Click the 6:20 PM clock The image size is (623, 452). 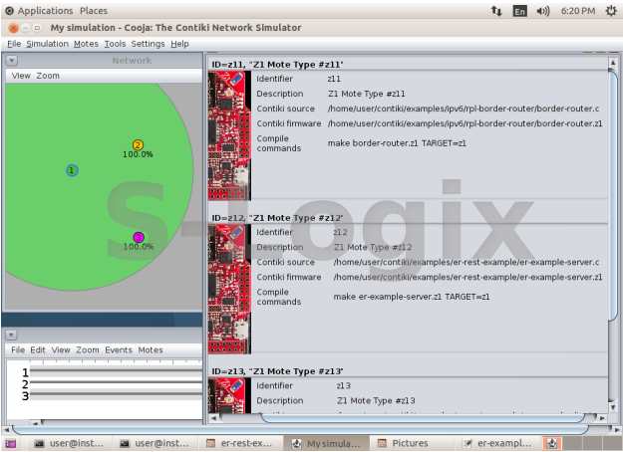[x=578, y=11]
